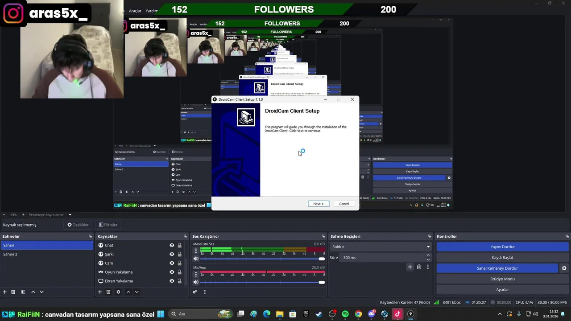Adjust Masaüstü Ses volume slider

click(x=262, y=259)
